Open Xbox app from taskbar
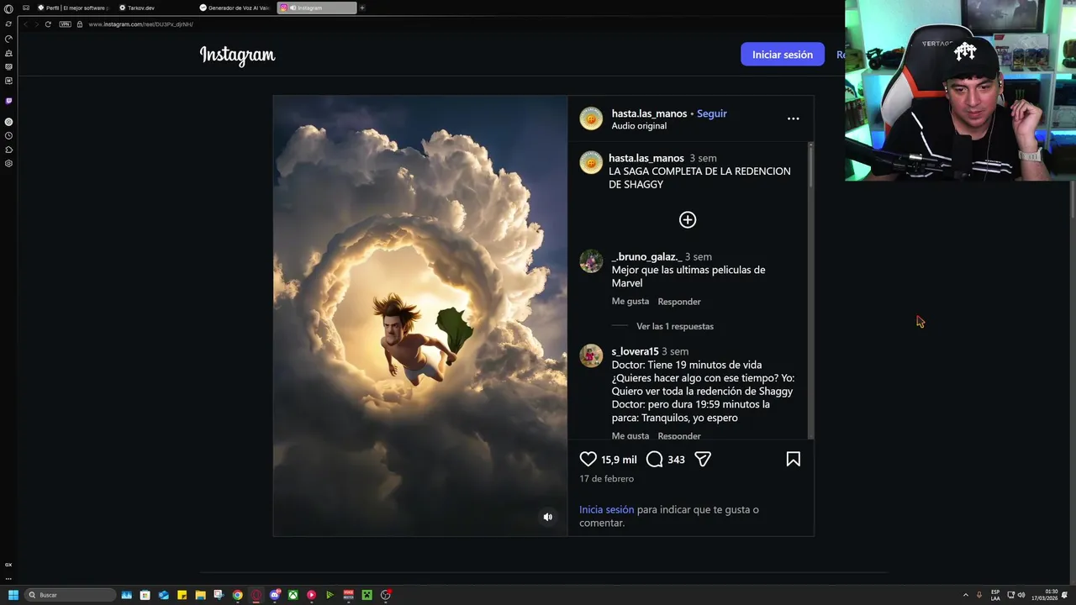This screenshot has height=605, width=1076. click(293, 595)
